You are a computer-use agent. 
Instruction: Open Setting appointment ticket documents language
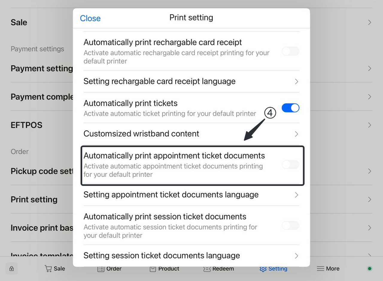click(296, 195)
